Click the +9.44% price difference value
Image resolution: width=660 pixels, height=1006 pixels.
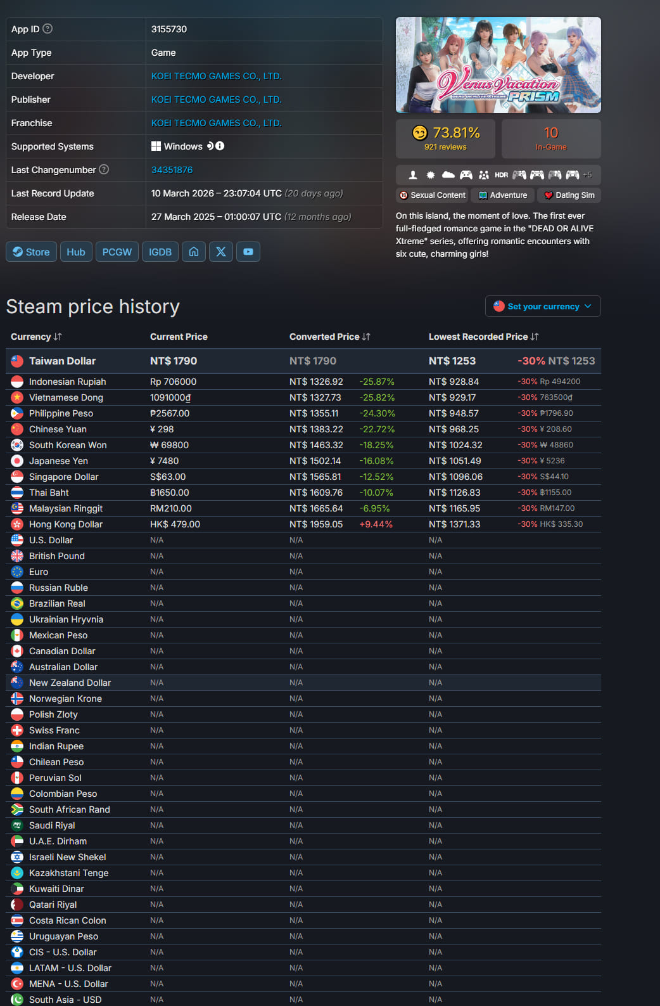pos(376,524)
